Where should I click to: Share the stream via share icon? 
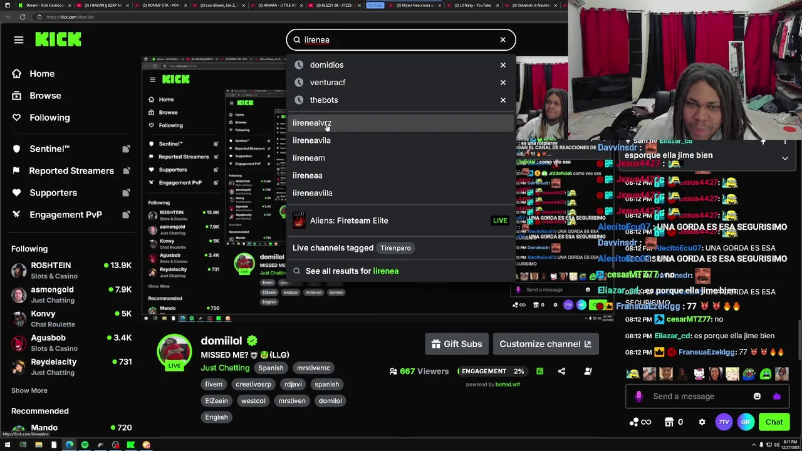pos(561,371)
